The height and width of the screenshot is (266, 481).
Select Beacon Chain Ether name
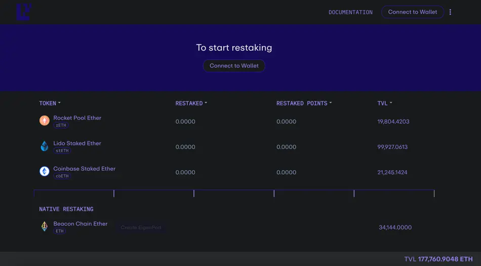[81, 223]
